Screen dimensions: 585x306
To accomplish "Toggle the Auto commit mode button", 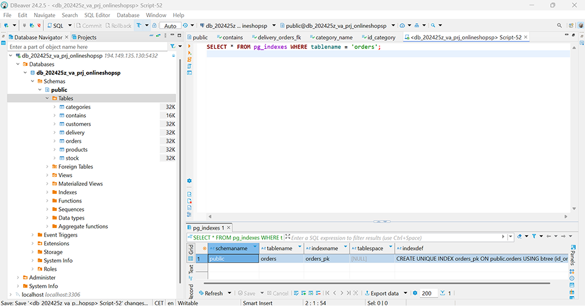I will pyautogui.click(x=170, y=26).
